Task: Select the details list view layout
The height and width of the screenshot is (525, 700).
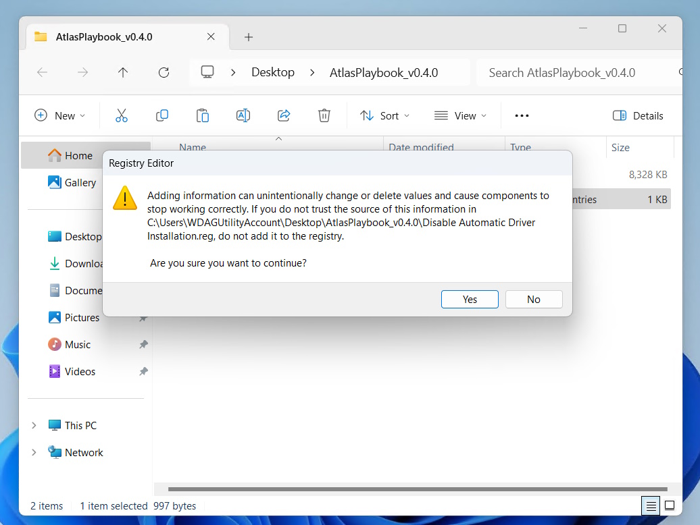Action: [651, 505]
